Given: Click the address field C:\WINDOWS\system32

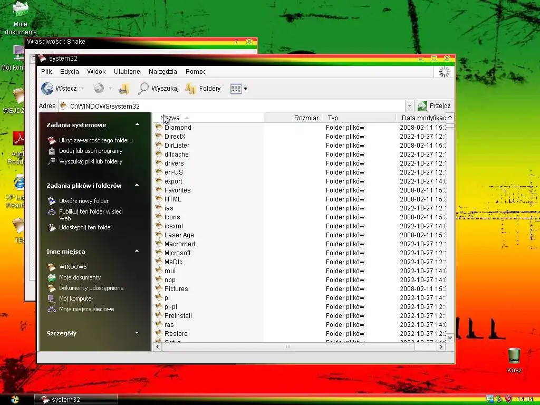Looking at the screenshot, I should [x=232, y=106].
